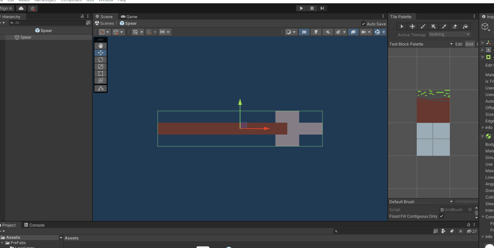494x248 pixels.
Task: Select the light blue stone tile in palette
Action: 433,139
